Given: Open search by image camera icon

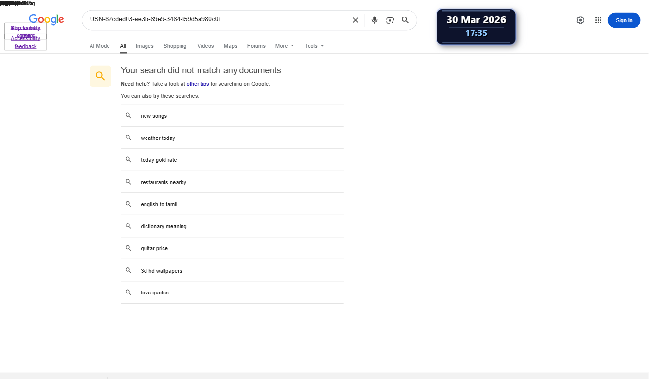Looking at the screenshot, I should (x=390, y=20).
